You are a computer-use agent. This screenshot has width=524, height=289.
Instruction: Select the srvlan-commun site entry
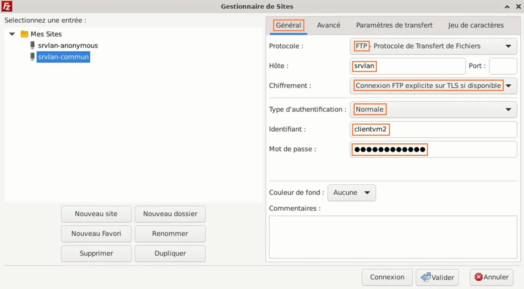[63, 57]
